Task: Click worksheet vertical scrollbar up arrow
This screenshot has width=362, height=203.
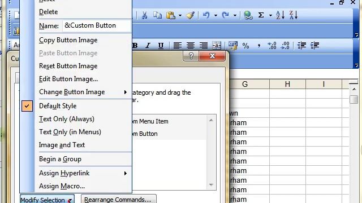Action: 354,89
